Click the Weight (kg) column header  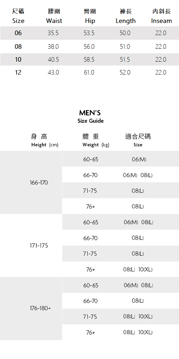pyautogui.click(x=96, y=141)
